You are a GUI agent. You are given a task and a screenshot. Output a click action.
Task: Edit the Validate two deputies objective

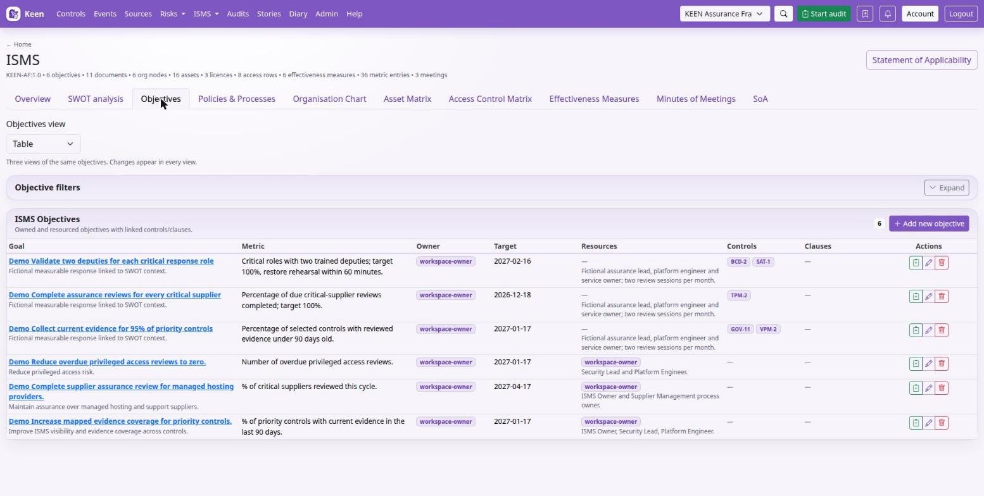click(x=929, y=263)
